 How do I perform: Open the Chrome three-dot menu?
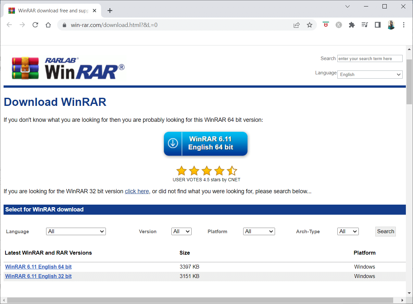coord(404,25)
